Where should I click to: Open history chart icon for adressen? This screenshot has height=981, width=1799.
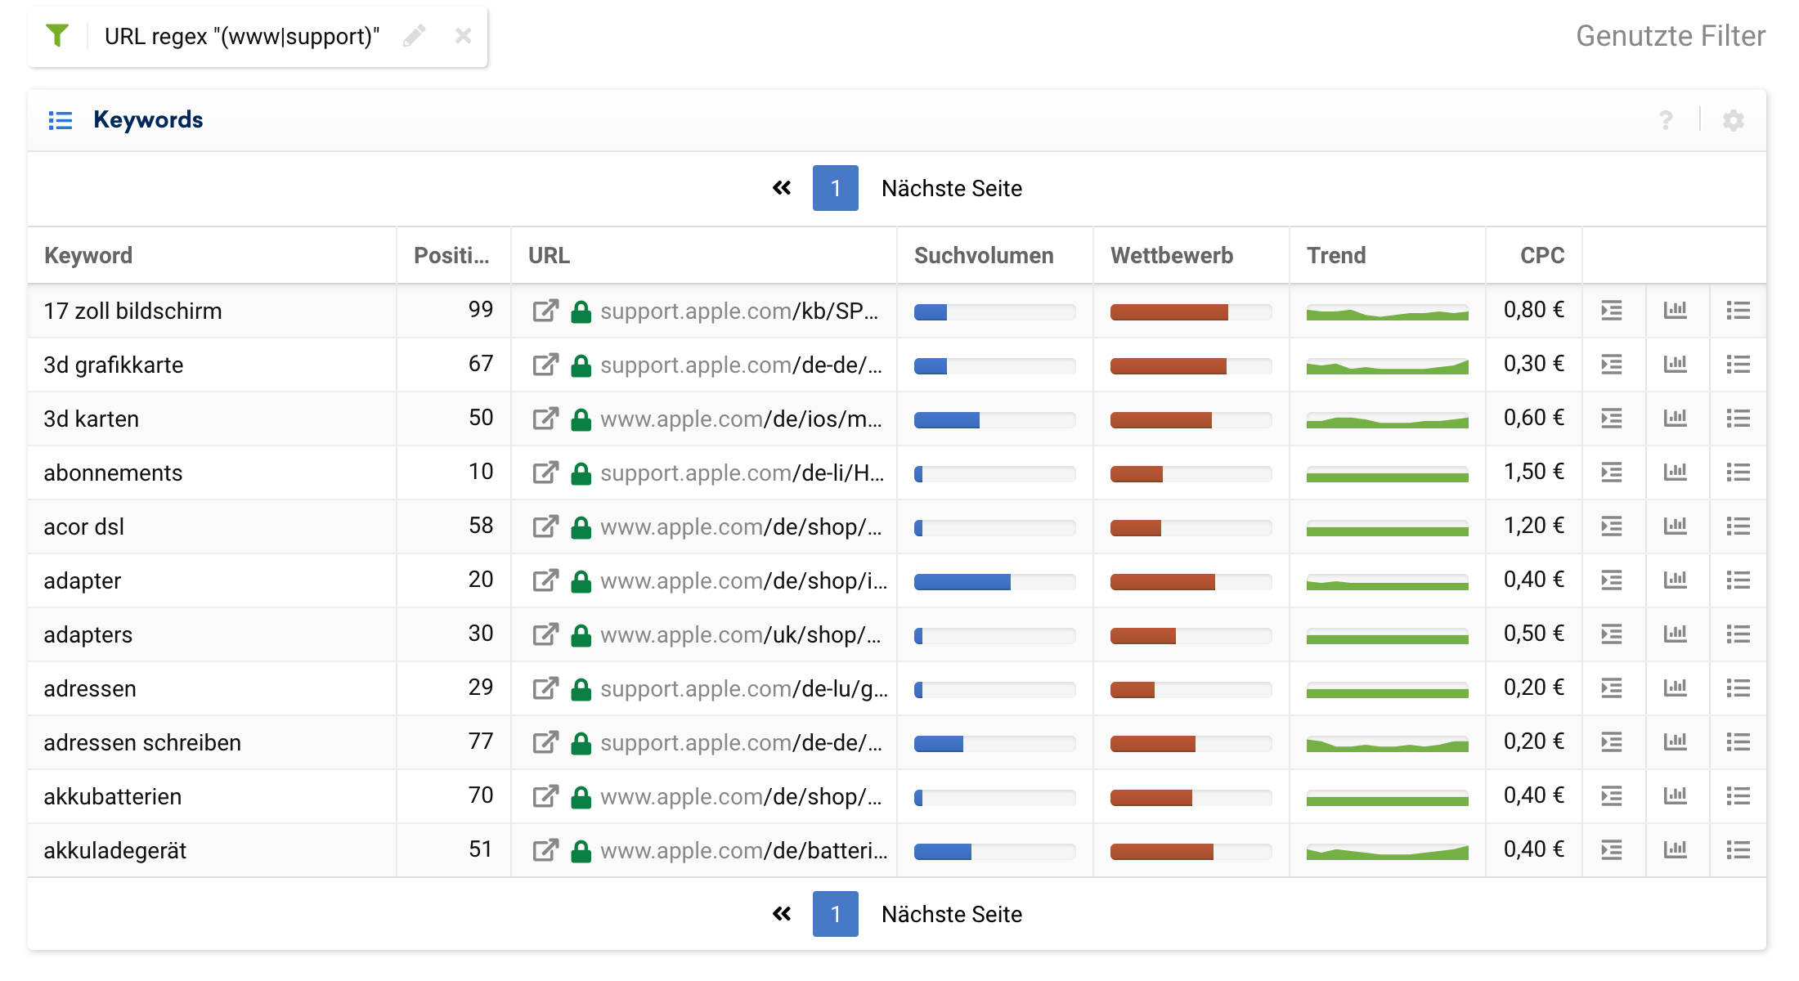point(1676,688)
